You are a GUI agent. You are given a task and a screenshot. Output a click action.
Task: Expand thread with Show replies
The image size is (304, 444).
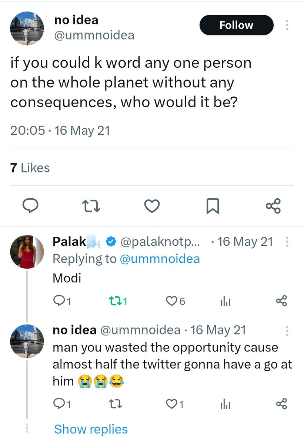tap(91, 429)
